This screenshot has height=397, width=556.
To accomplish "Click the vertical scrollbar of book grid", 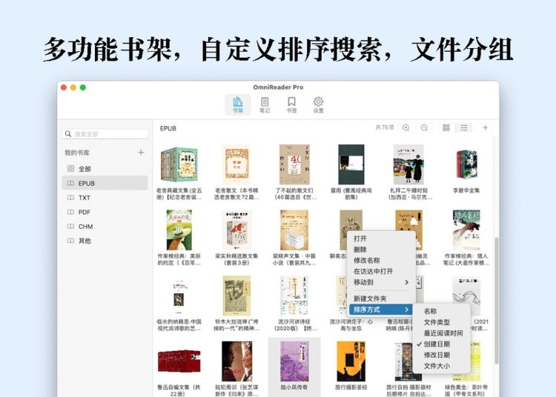I will click(x=495, y=281).
